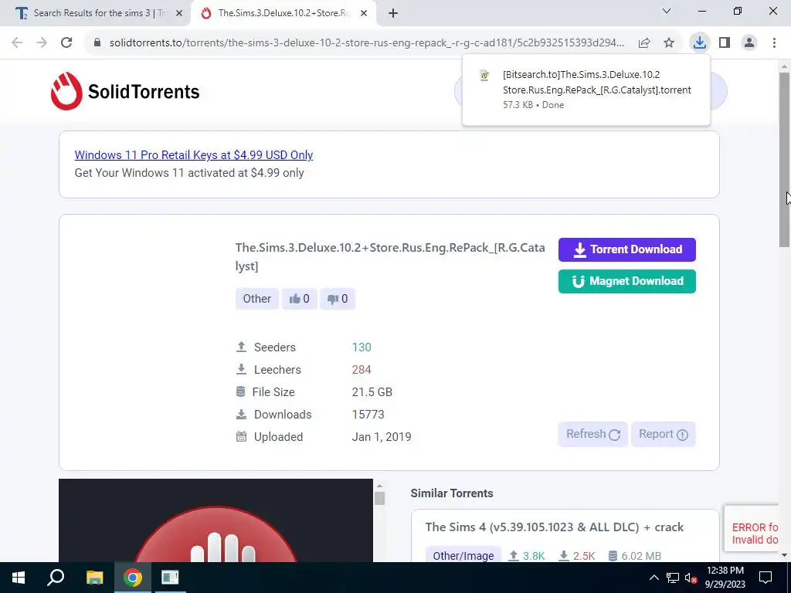The height and width of the screenshot is (593, 791).
Task: Click the downloaded .torrent file name
Action: (x=597, y=82)
